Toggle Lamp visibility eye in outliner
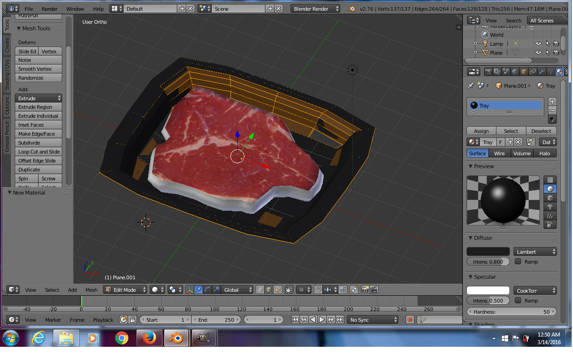The width and height of the screenshot is (573, 358). [539, 44]
